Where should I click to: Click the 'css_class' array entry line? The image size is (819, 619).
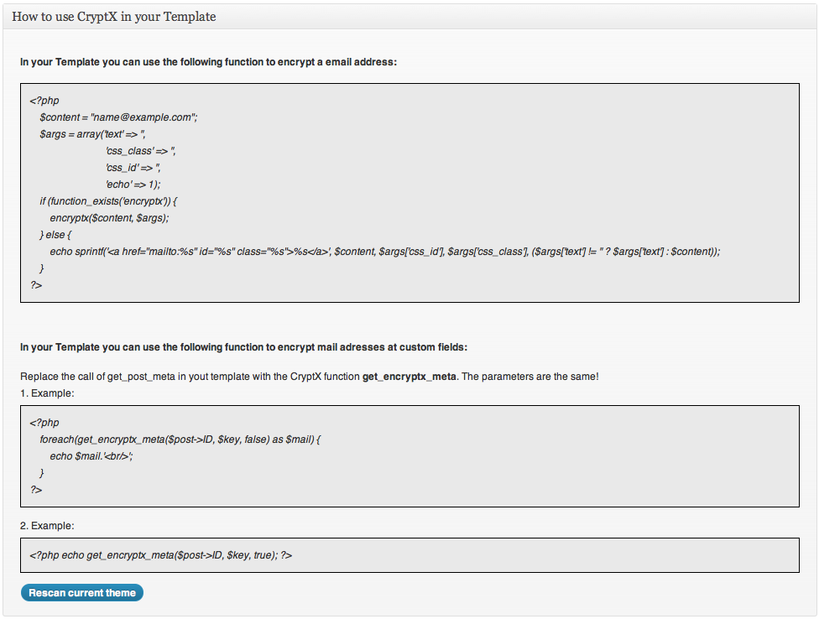pos(140,151)
